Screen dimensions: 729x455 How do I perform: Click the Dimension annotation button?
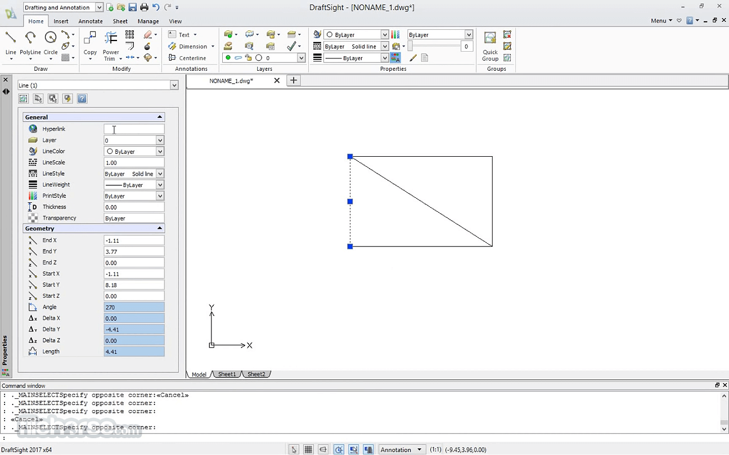coord(192,47)
